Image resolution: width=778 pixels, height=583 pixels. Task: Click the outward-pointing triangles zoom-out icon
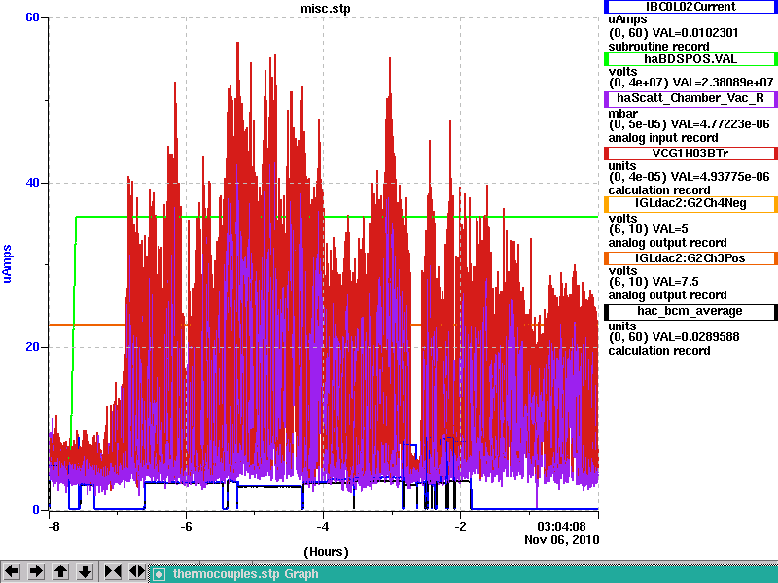click(x=137, y=571)
